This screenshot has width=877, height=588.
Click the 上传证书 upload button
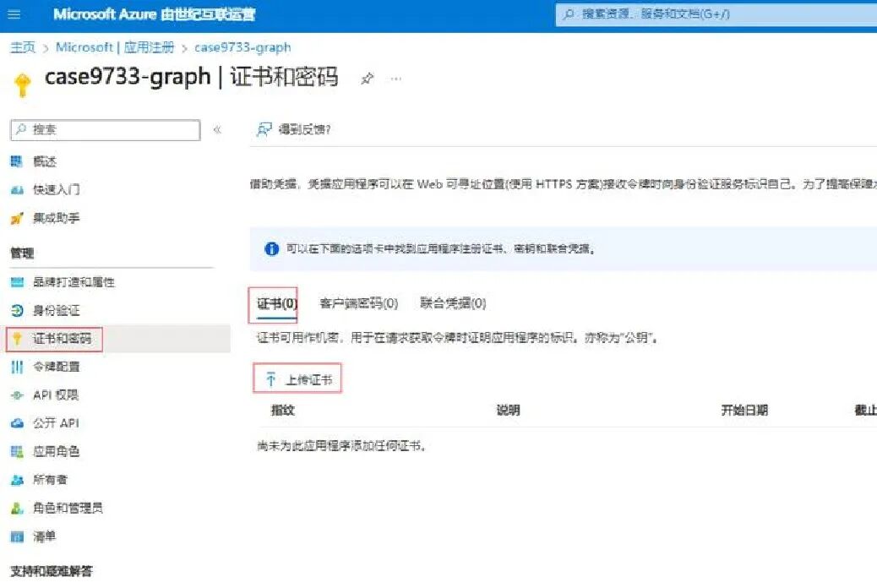297,379
